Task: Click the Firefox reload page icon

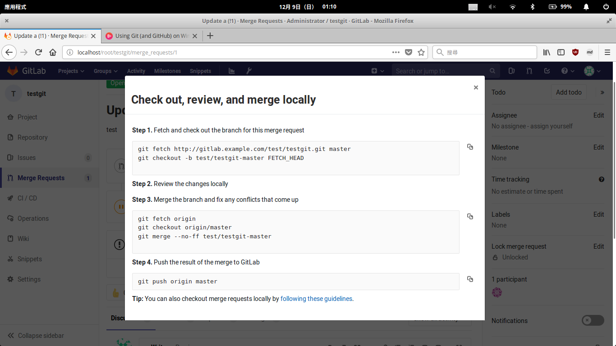Action: 39,52
